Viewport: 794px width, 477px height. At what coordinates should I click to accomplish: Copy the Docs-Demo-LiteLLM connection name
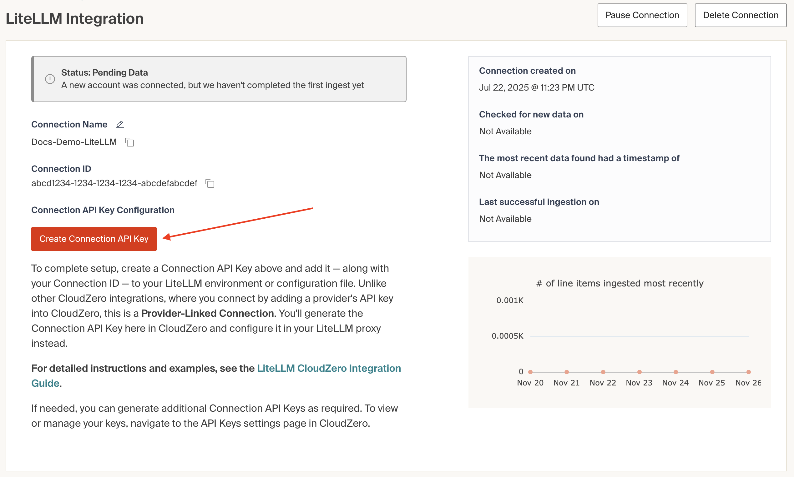tap(130, 142)
